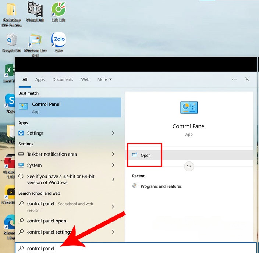Switch to the Documents filter tab
Viewport: 259px width, 253px height.
(63, 79)
